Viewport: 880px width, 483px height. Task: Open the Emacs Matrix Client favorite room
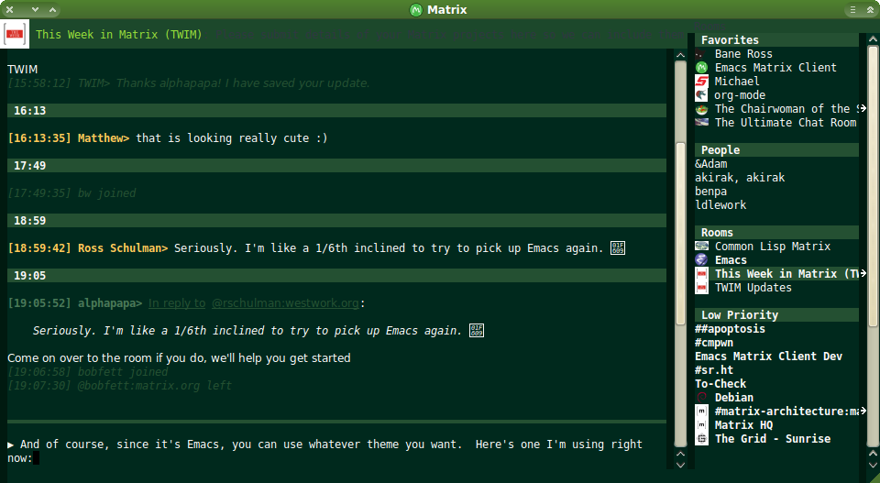click(x=775, y=68)
